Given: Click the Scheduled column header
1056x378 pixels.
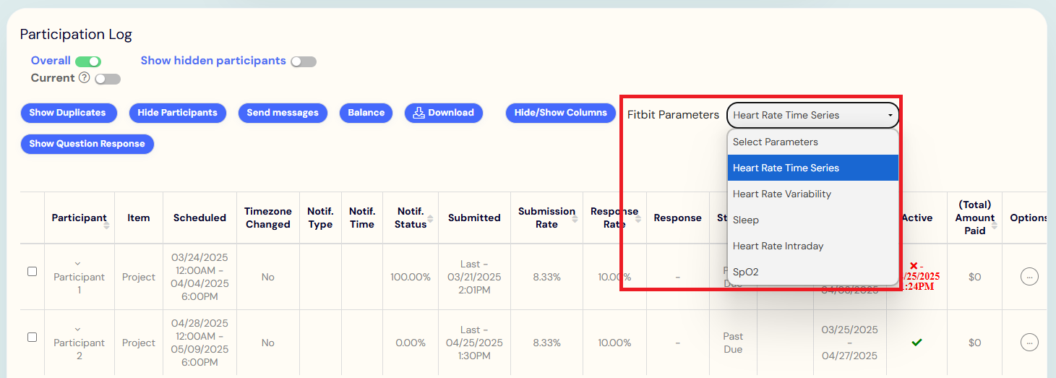Looking at the screenshot, I should click(x=199, y=218).
